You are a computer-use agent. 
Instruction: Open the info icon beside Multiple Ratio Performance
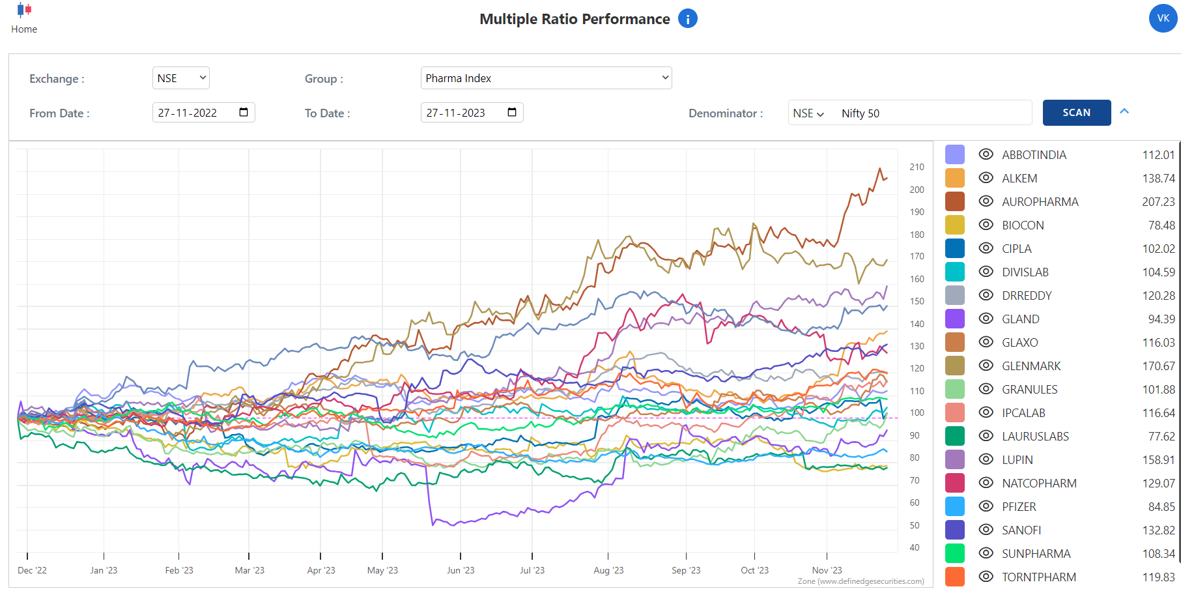[687, 19]
